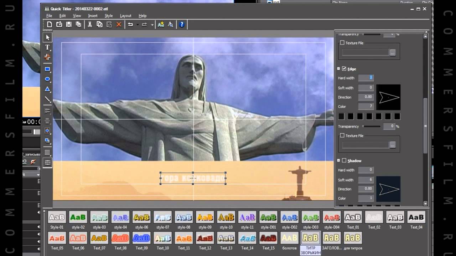Select the Text tool

47,47
